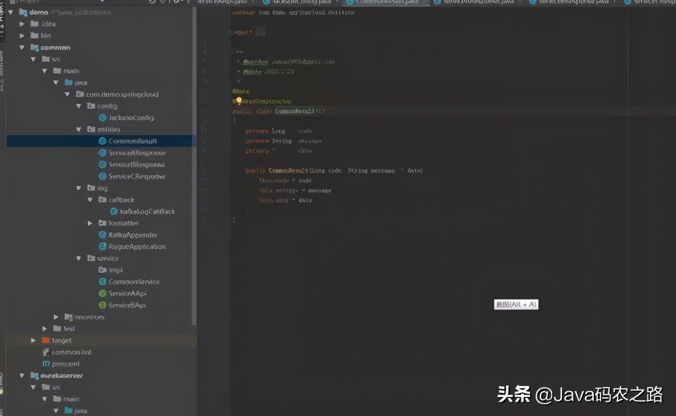Open ServiceBResponse in the project tree
The image size is (676, 416).
pos(136,165)
